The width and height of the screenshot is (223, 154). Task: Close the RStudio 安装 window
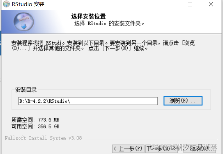tap(211, 4)
